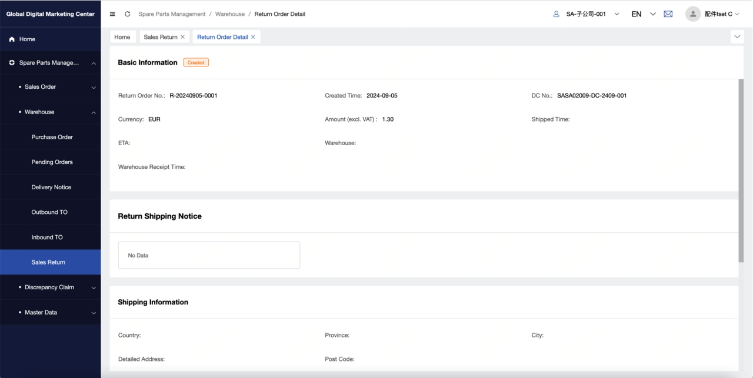Click the refresh page icon
The width and height of the screenshot is (753, 378).
(x=128, y=14)
